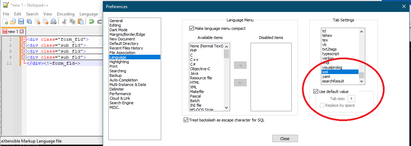Image resolution: width=411 pixels, height=146 pixels.
Task: Click the Tab Settings list scrollbar thumb
Action: (x=362, y=75)
